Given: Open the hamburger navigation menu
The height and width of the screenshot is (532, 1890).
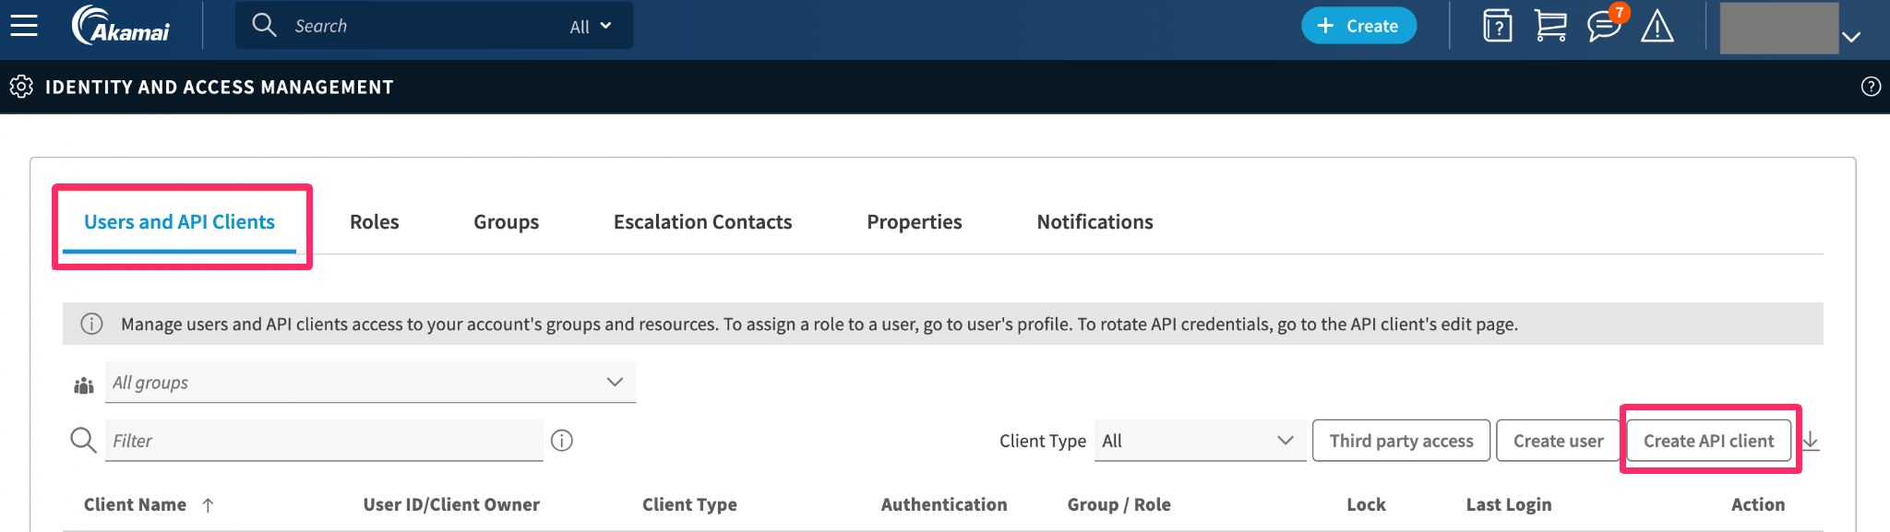Looking at the screenshot, I should point(24,26).
